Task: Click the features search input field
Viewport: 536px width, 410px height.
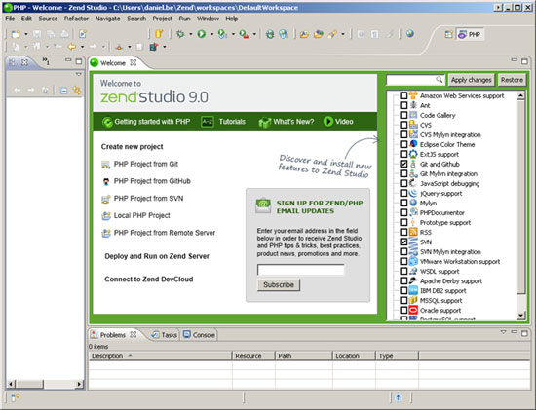Action: 415,80
